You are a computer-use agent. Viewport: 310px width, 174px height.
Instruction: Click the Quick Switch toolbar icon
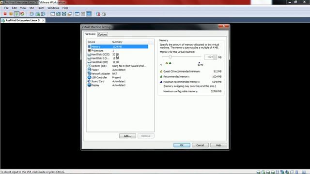pos(64,14)
